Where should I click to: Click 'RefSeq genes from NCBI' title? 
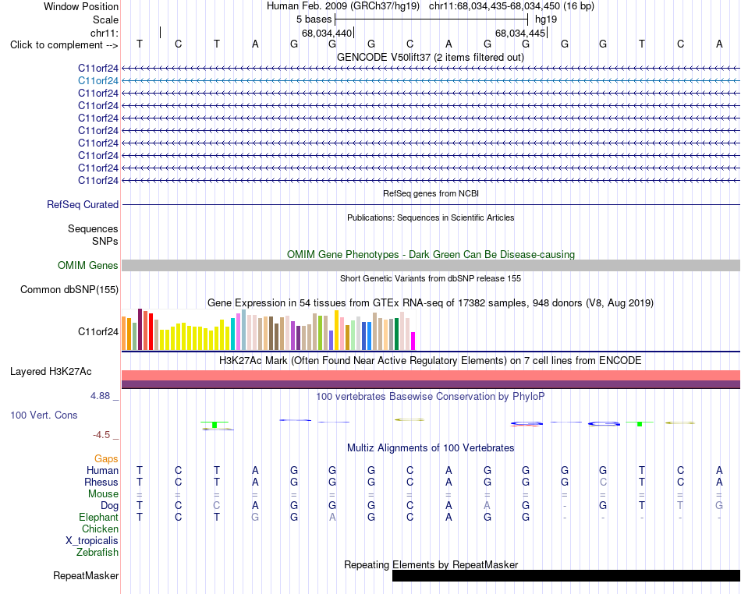(x=431, y=193)
